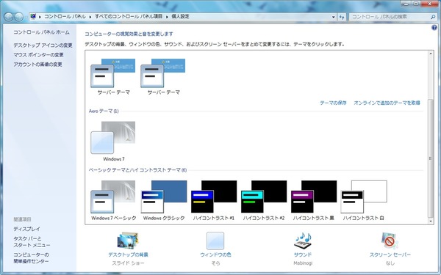441x275 pixels.
Task: Select the ハイコントラスト 黒 theme
Action: (x=314, y=200)
